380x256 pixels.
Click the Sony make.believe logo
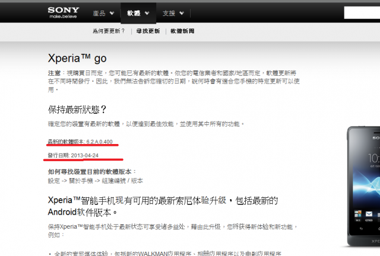(64, 12)
